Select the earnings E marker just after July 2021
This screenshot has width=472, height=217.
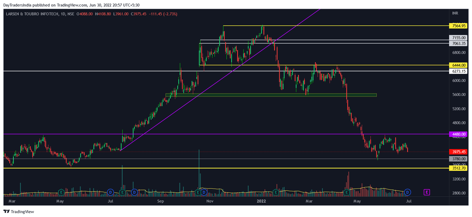[122, 192]
